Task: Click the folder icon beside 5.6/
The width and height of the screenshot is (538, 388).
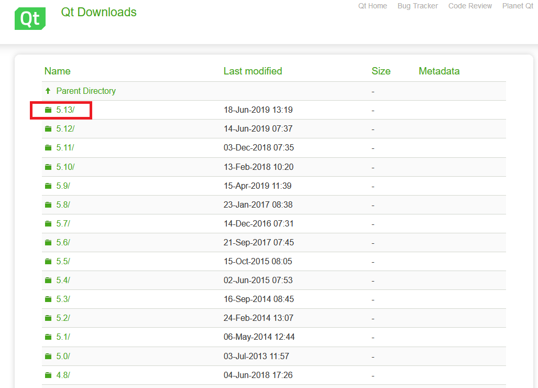Action: pos(48,242)
